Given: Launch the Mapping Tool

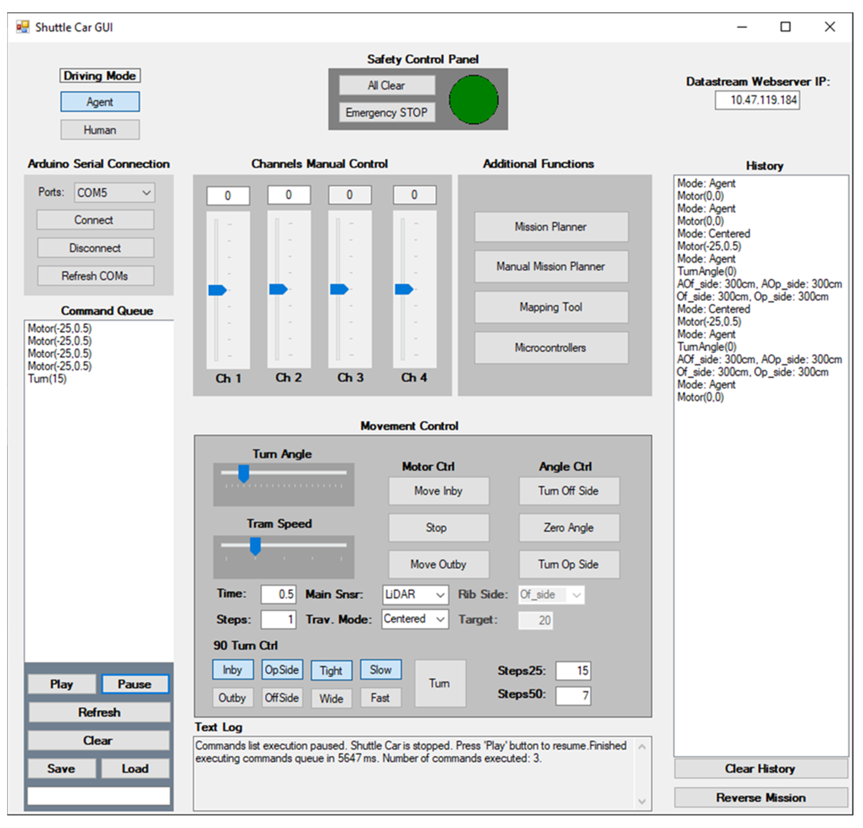Looking at the screenshot, I should pyautogui.click(x=551, y=307).
